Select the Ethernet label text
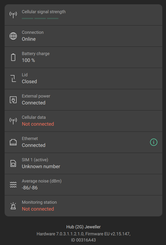This screenshot has height=245, width=166. 30,139
